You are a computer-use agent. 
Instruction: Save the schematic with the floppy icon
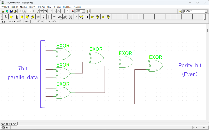click(11, 11)
